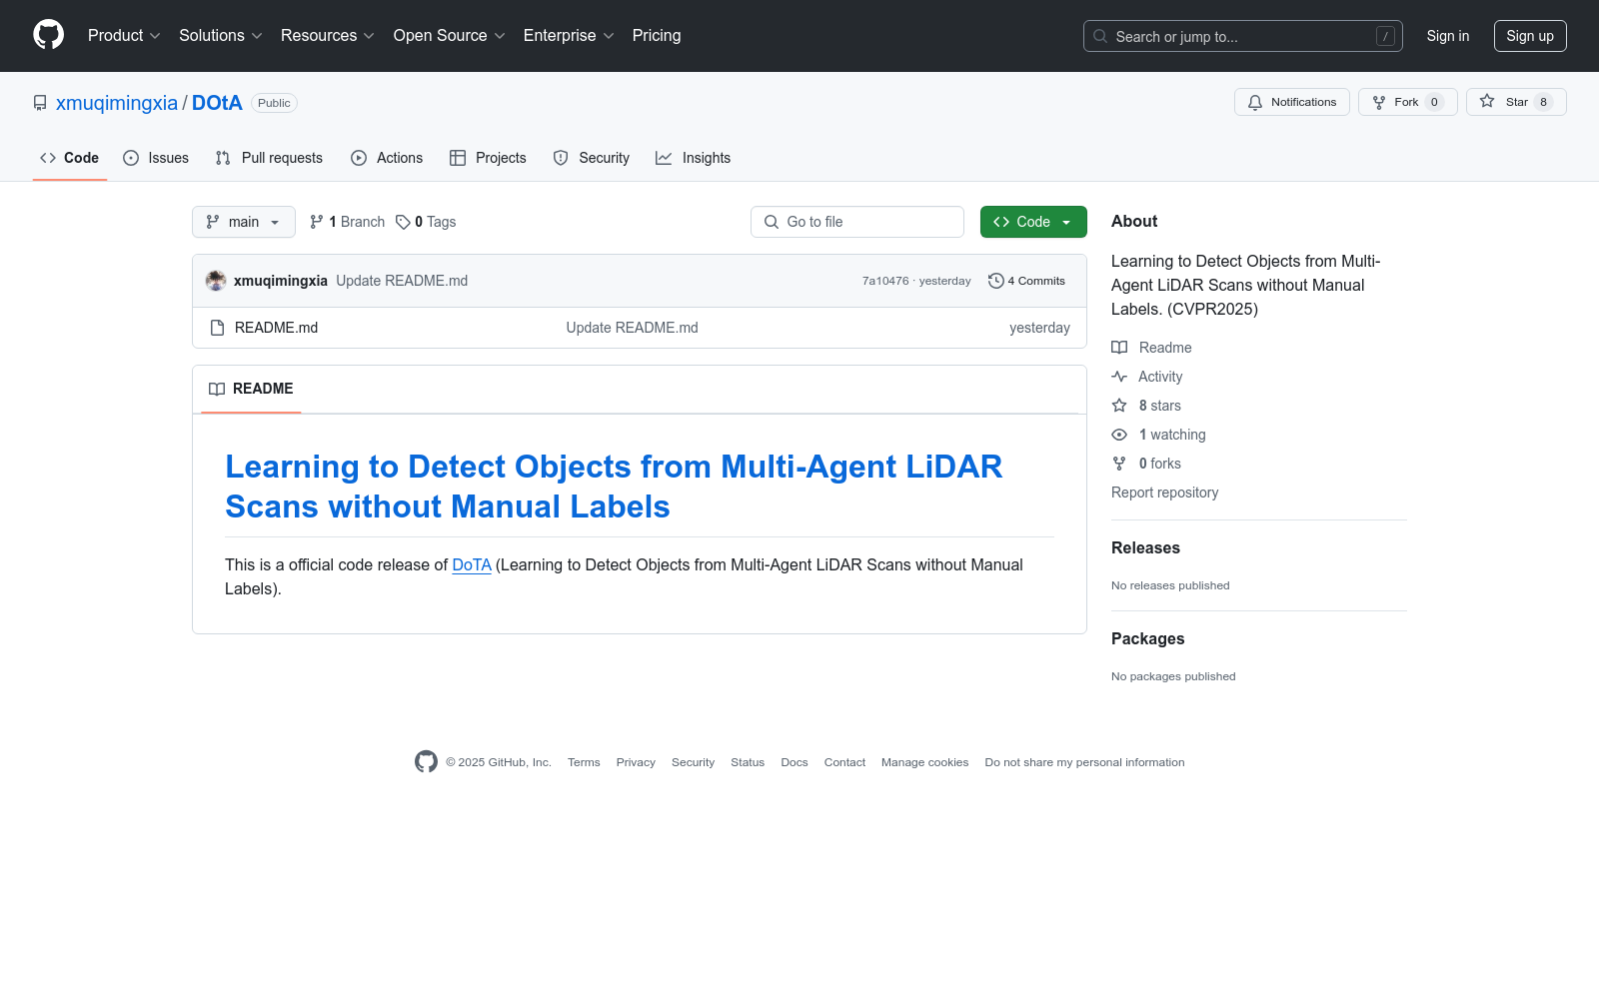The height and width of the screenshot is (999, 1599).
Task: Open the footer Docs link
Action: pyautogui.click(x=795, y=762)
